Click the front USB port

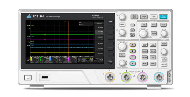click(x=45, y=77)
